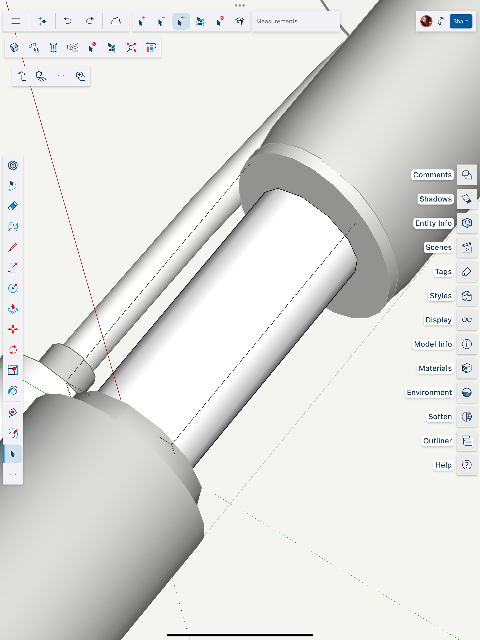Expand paste options ellipsis menu
480x640 pixels.
(61, 76)
